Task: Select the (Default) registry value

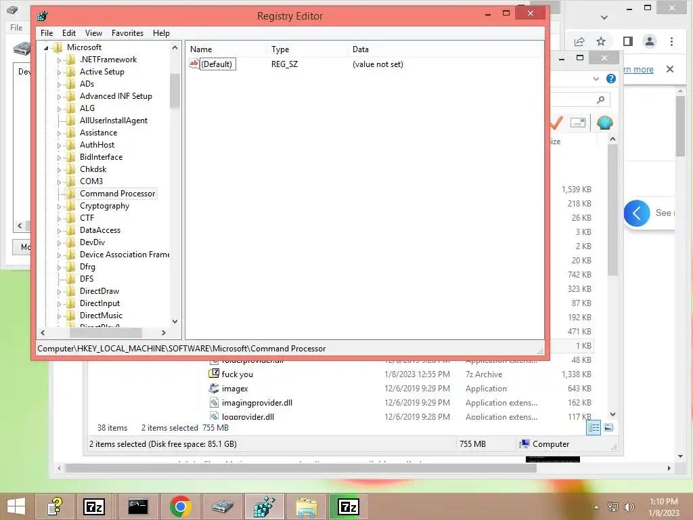Action: 217,64
